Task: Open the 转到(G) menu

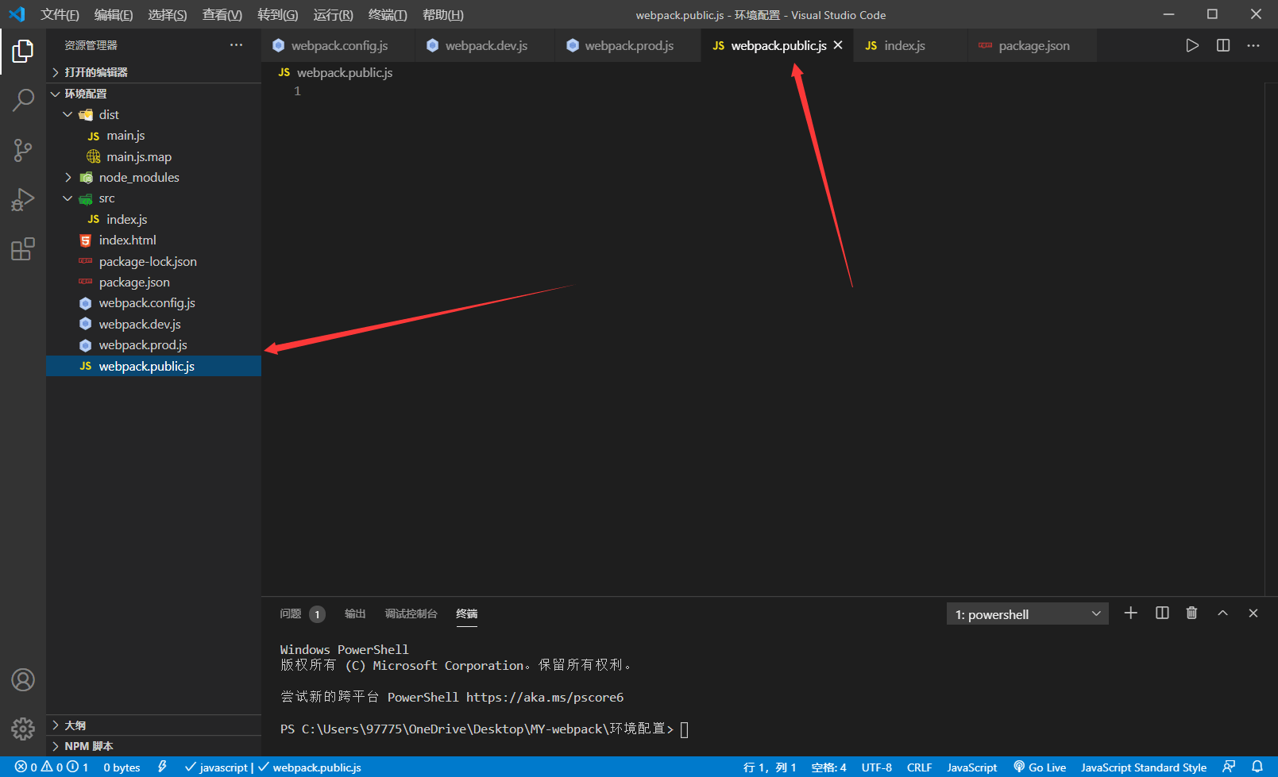Action: (278, 14)
